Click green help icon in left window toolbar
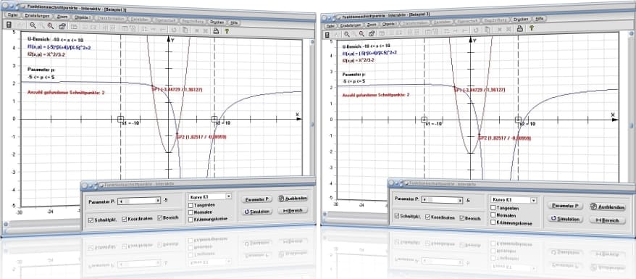The height and width of the screenshot is (279, 636). [227, 30]
